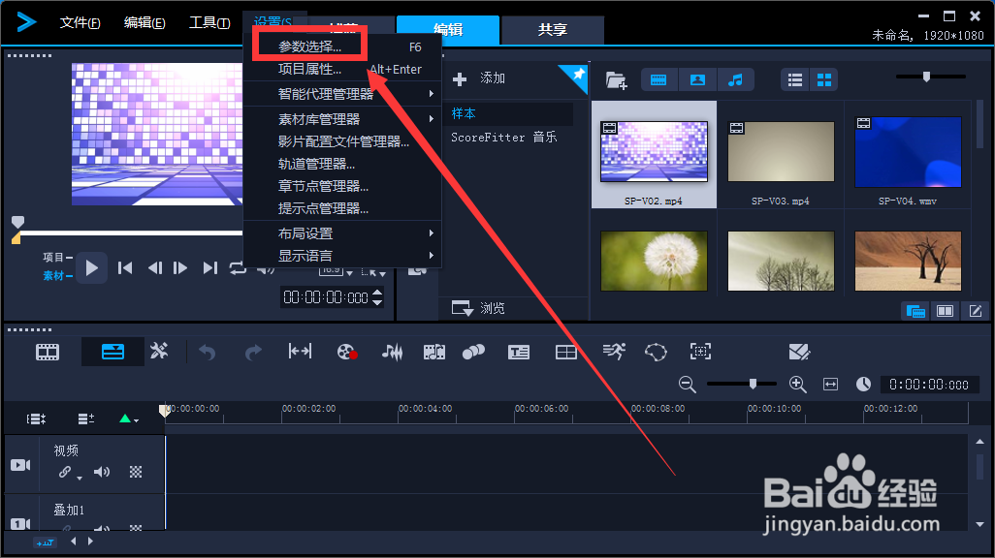Jump to end of preview
This screenshot has height=558, width=995.
[x=210, y=268]
